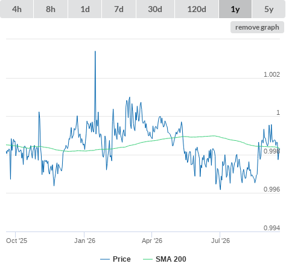Viewport: 286px width, 275px height.
Task: Switch to the 5y range tab
Action: [x=269, y=9]
